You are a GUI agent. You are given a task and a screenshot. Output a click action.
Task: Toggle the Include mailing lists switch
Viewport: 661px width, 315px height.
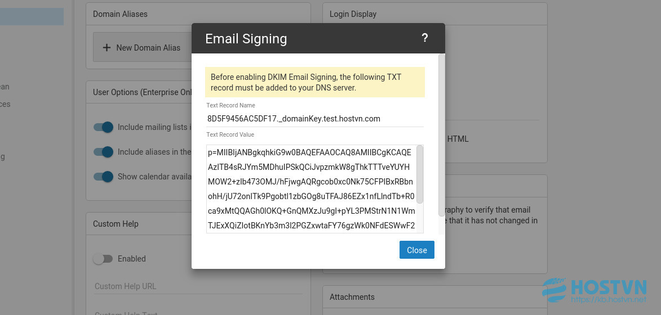(x=103, y=127)
